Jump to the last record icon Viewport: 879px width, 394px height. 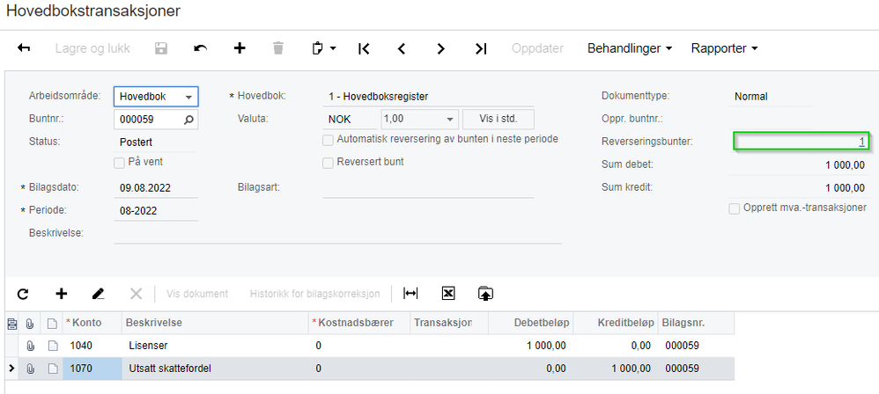(480, 48)
